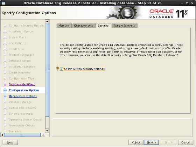
Task: Close the installer window
Action: [192, 3]
